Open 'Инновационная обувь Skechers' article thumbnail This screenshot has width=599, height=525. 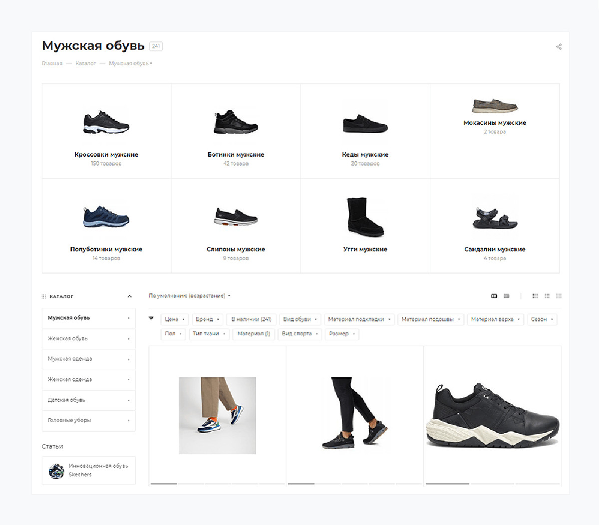56,471
